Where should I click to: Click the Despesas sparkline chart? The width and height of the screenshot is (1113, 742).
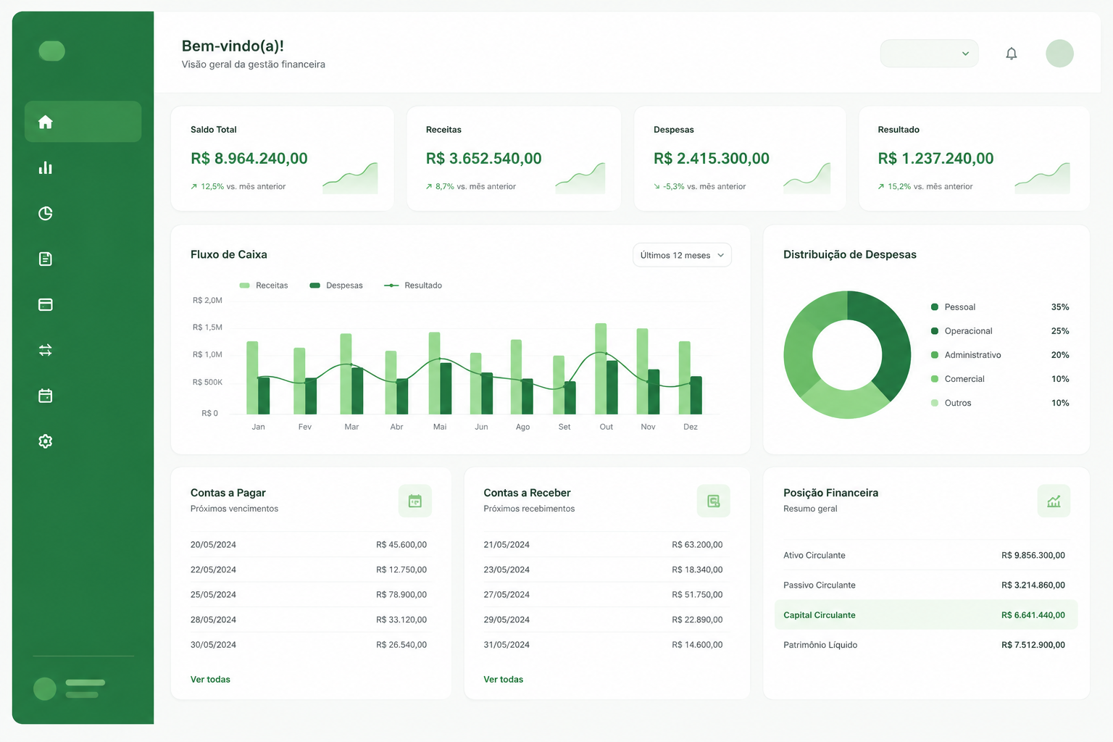[x=807, y=178]
